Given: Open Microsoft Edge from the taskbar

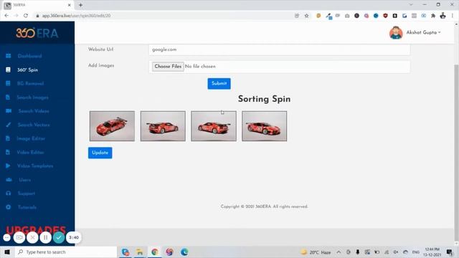Looking at the screenshot, I should pos(184,252).
